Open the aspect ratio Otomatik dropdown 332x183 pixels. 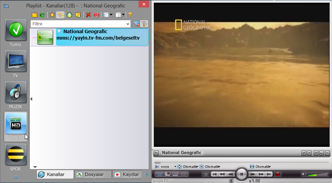(188, 167)
